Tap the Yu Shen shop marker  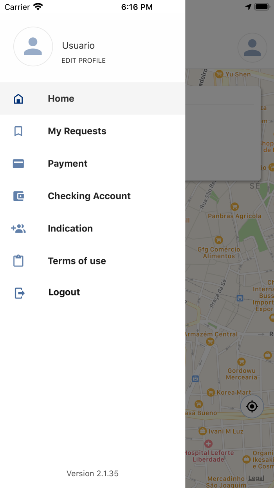219,74
